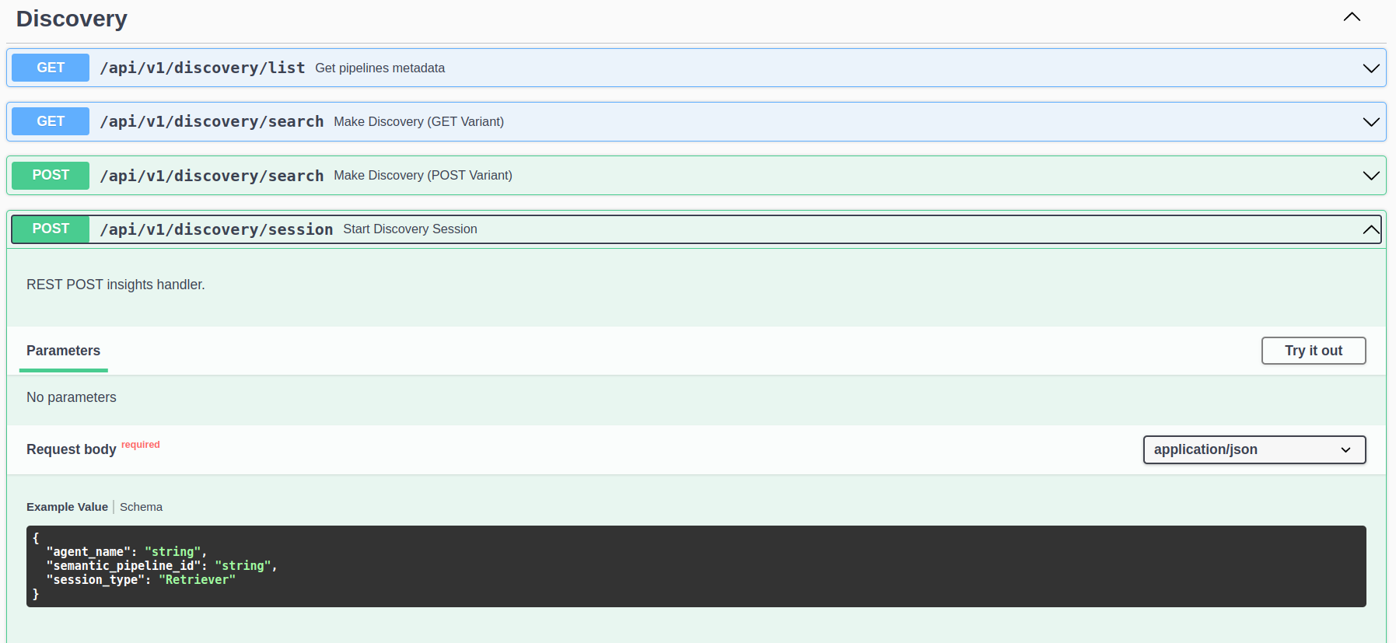
Task: Click the Make Discovery (POST Variant) summary
Action: 423,176
